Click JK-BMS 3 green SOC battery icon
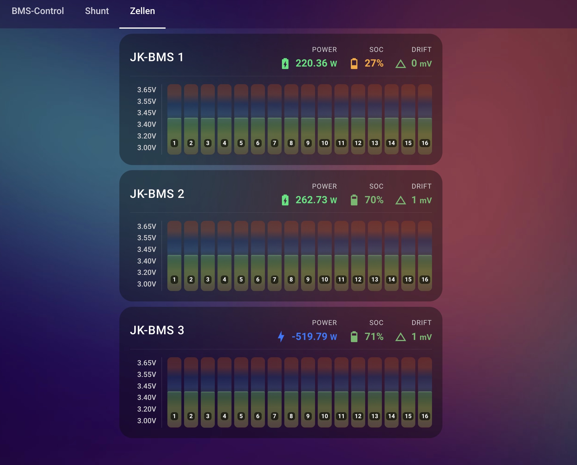Image resolution: width=577 pixels, height=465 pixels. pos(354,337)
